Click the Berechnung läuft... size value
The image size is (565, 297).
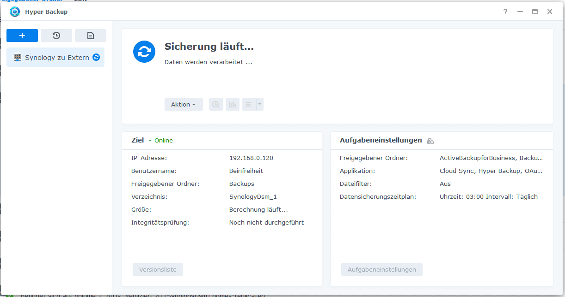click(258, 209)
